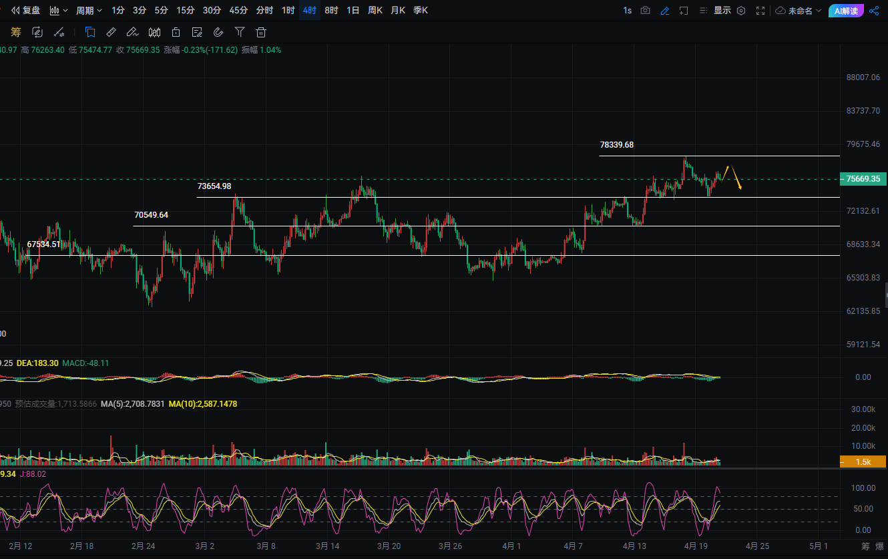Click the funnel filter icon
This screenshot has height=559, width=888.
tap(240, 32)
